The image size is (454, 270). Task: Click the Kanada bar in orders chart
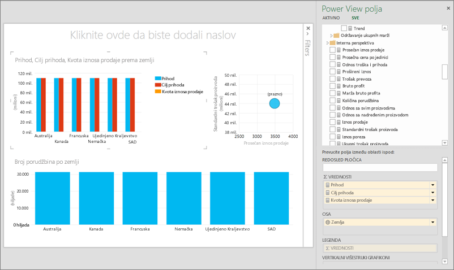pyautogui.click(x=96, y=198)
